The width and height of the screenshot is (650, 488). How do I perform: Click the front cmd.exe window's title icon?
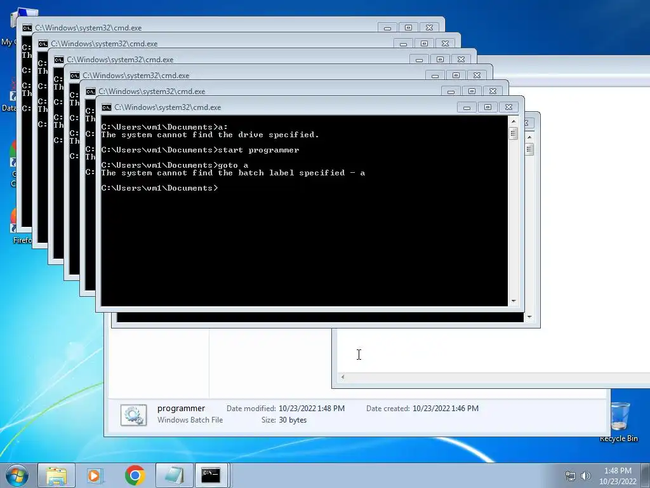[107, 107]
